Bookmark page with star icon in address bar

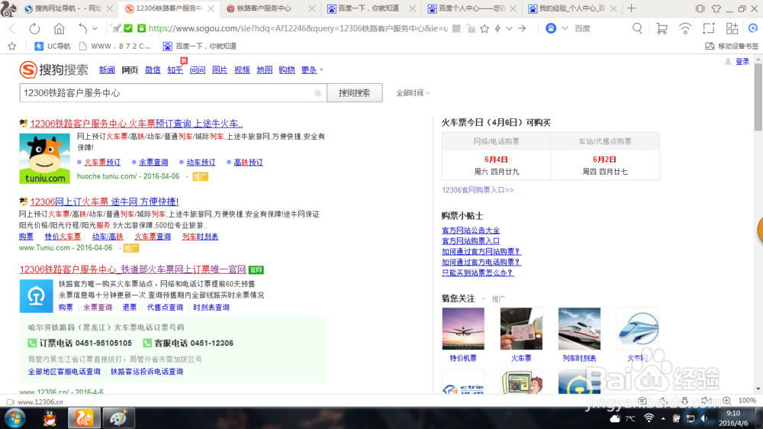tap(485, 29)
